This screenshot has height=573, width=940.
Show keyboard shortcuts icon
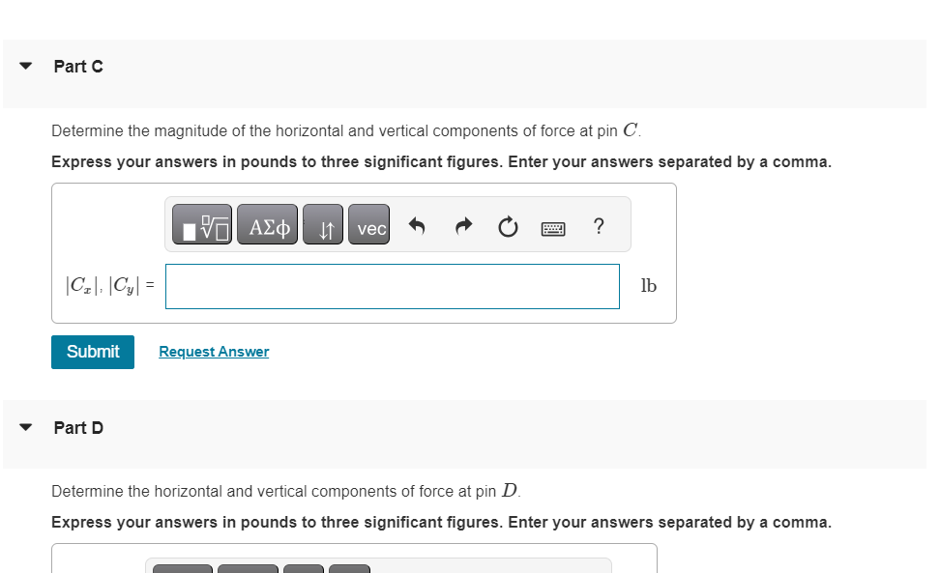pyautogui.click(x=553, y=229)
